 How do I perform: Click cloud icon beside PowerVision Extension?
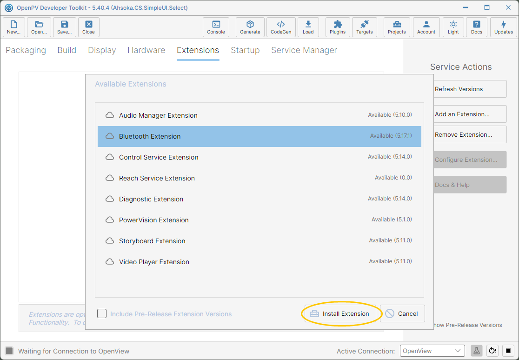pyautogui.click(x=110, y=220)
